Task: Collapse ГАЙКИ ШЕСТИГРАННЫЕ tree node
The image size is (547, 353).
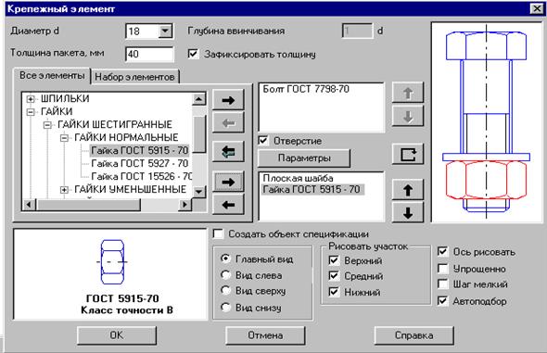Action: tap(47, 125)
